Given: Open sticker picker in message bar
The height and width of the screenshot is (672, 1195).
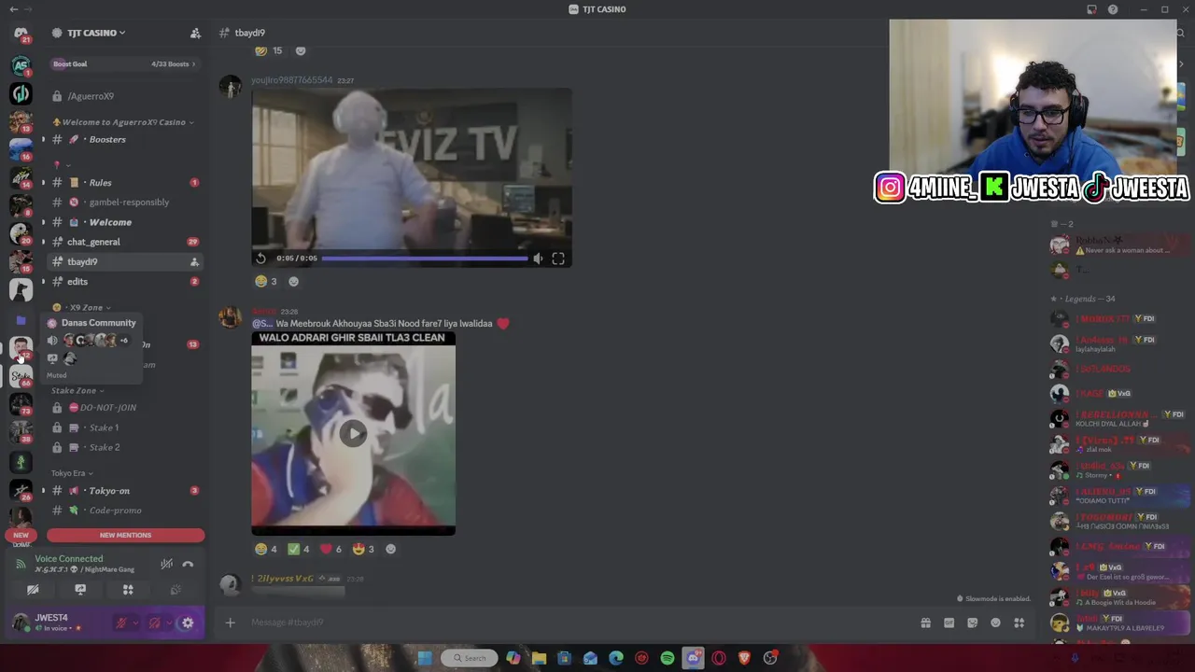Looking at the screenshot, I should click(x=972, y=623).
